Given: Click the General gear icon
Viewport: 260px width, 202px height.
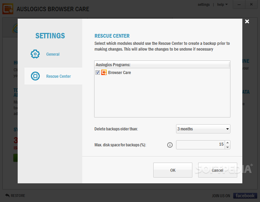Looking at the screenshot, I should [x=35, y=54].
